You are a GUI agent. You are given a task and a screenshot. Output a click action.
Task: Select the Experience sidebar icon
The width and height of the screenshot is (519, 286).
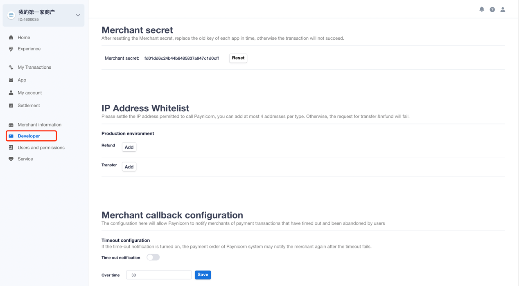click(11, 49)
